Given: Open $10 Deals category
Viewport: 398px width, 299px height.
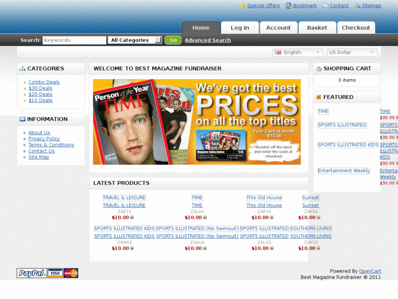Looking at the screenshot, I should pyautogui.click(x=41, y=100).
